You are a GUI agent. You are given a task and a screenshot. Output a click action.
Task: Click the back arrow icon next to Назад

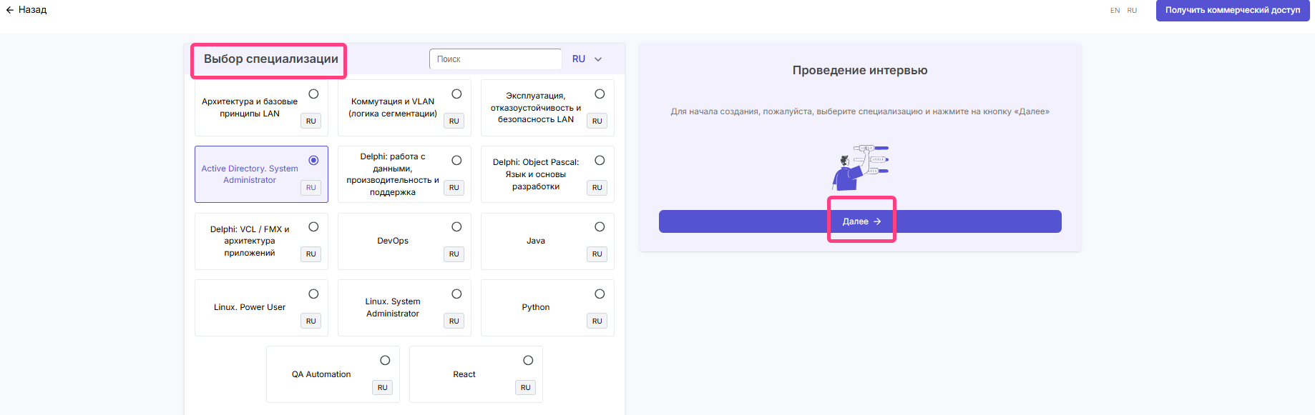click(9, 10)
